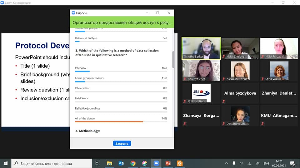The width and height of the screenshot is (300, 168).
Task: Click the orange app icon right of PowerPoint
Action: point(180,163)
